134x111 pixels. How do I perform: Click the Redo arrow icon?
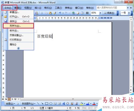coord(66,13)
